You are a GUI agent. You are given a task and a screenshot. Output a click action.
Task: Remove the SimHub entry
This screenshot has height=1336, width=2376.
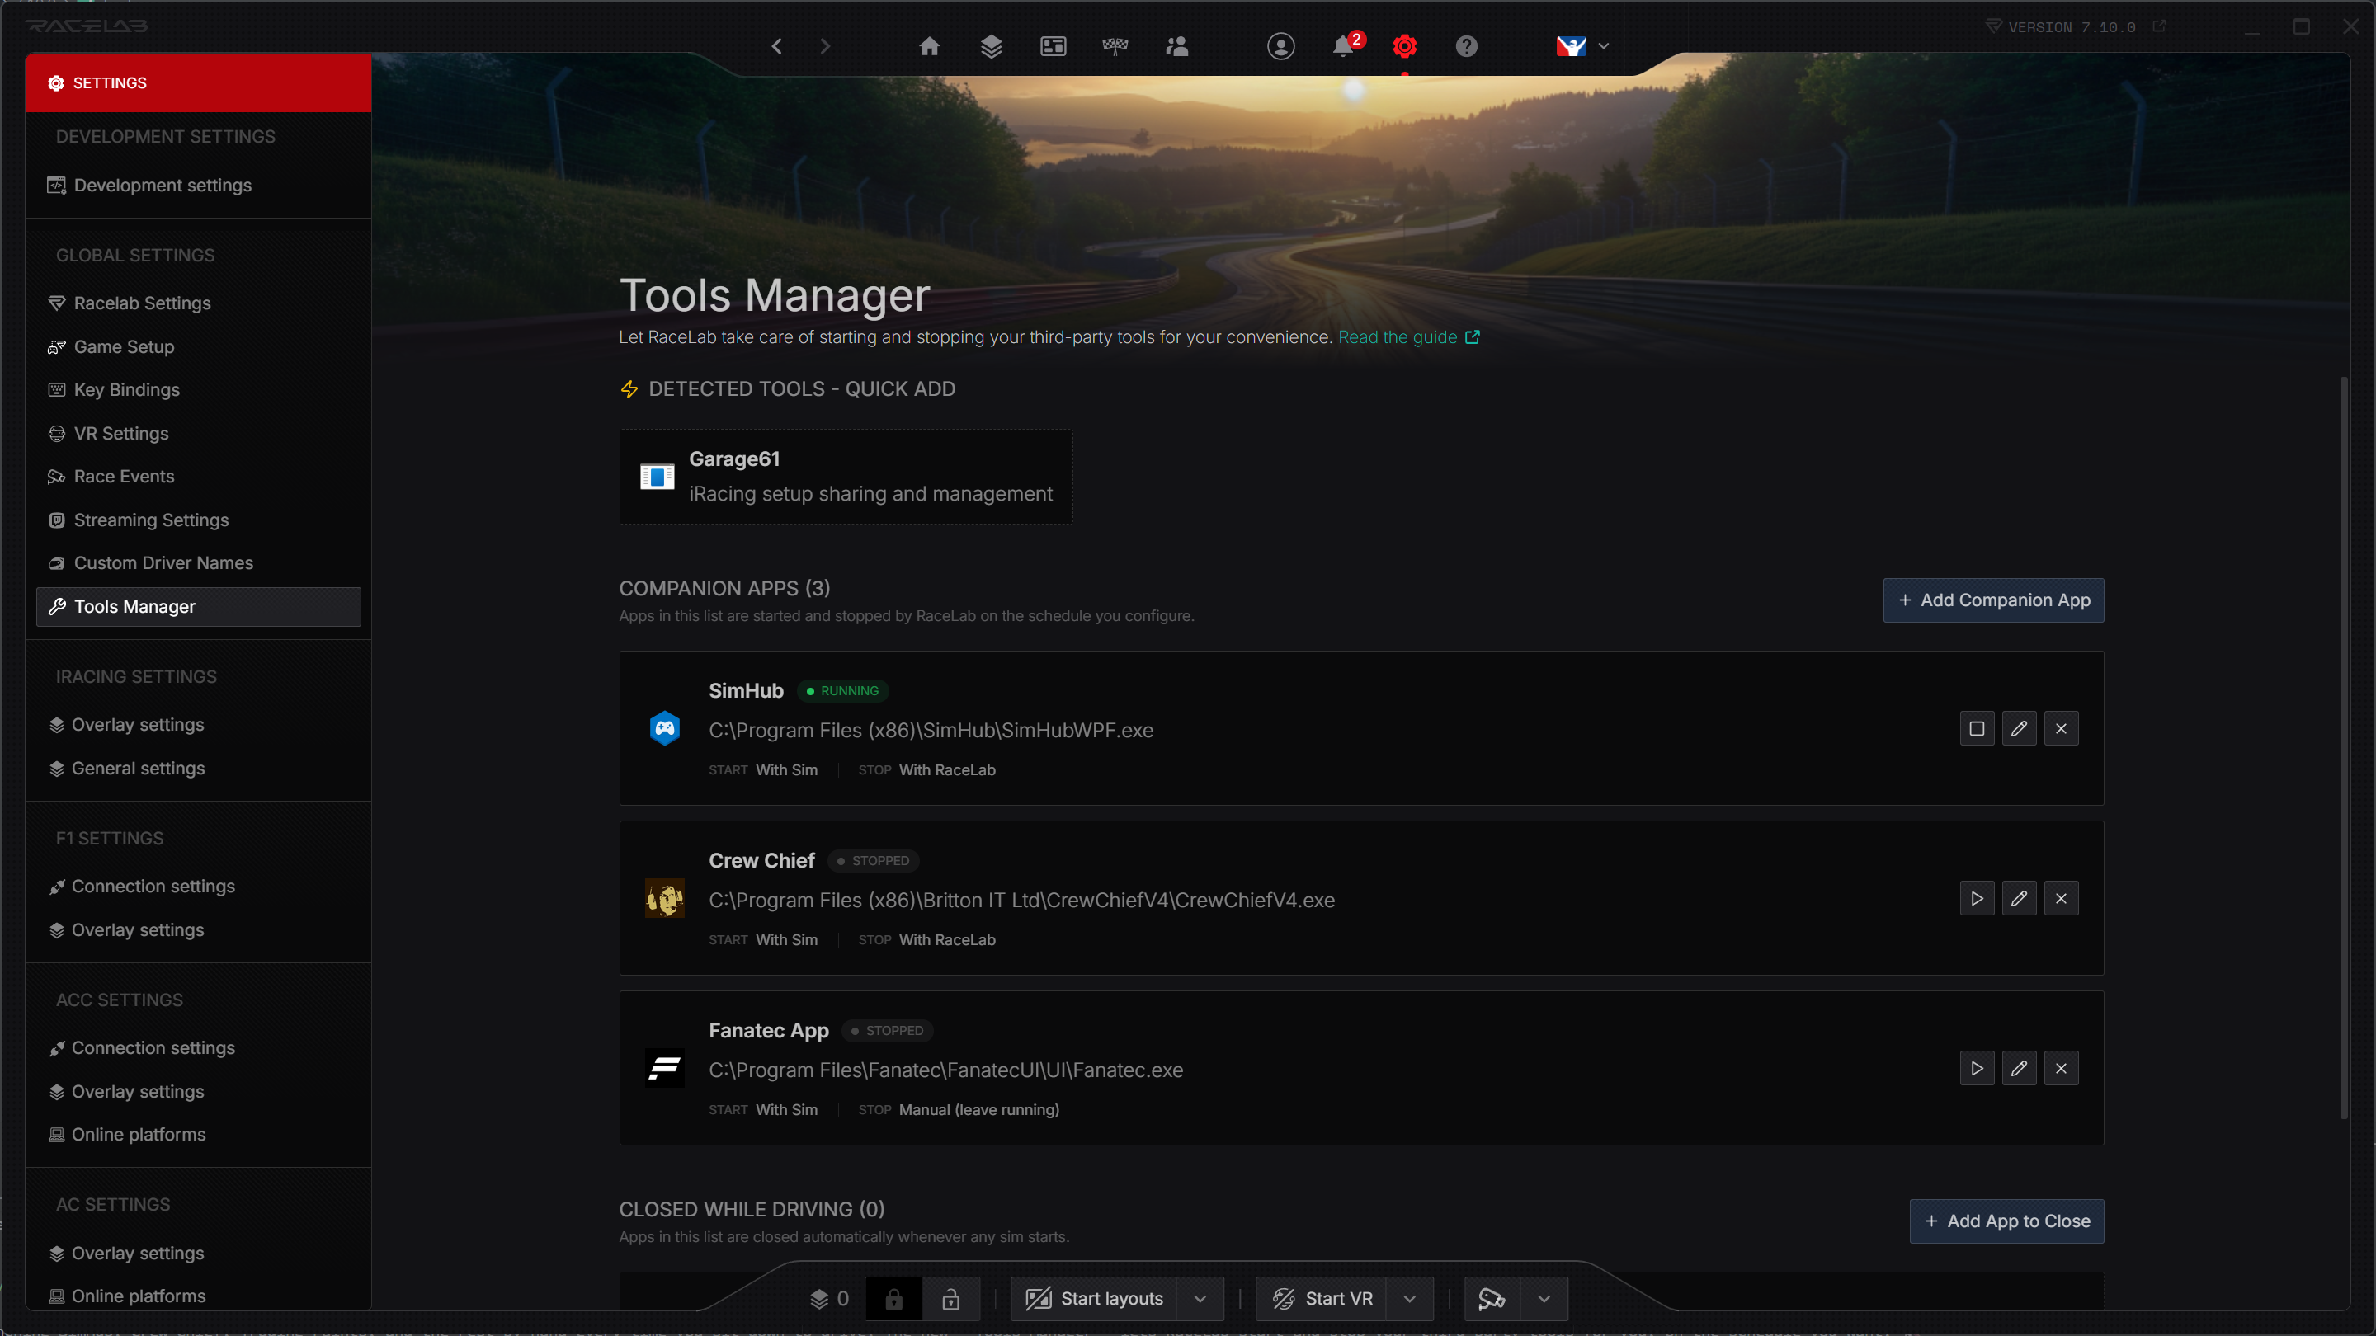tap(2062, 728)
